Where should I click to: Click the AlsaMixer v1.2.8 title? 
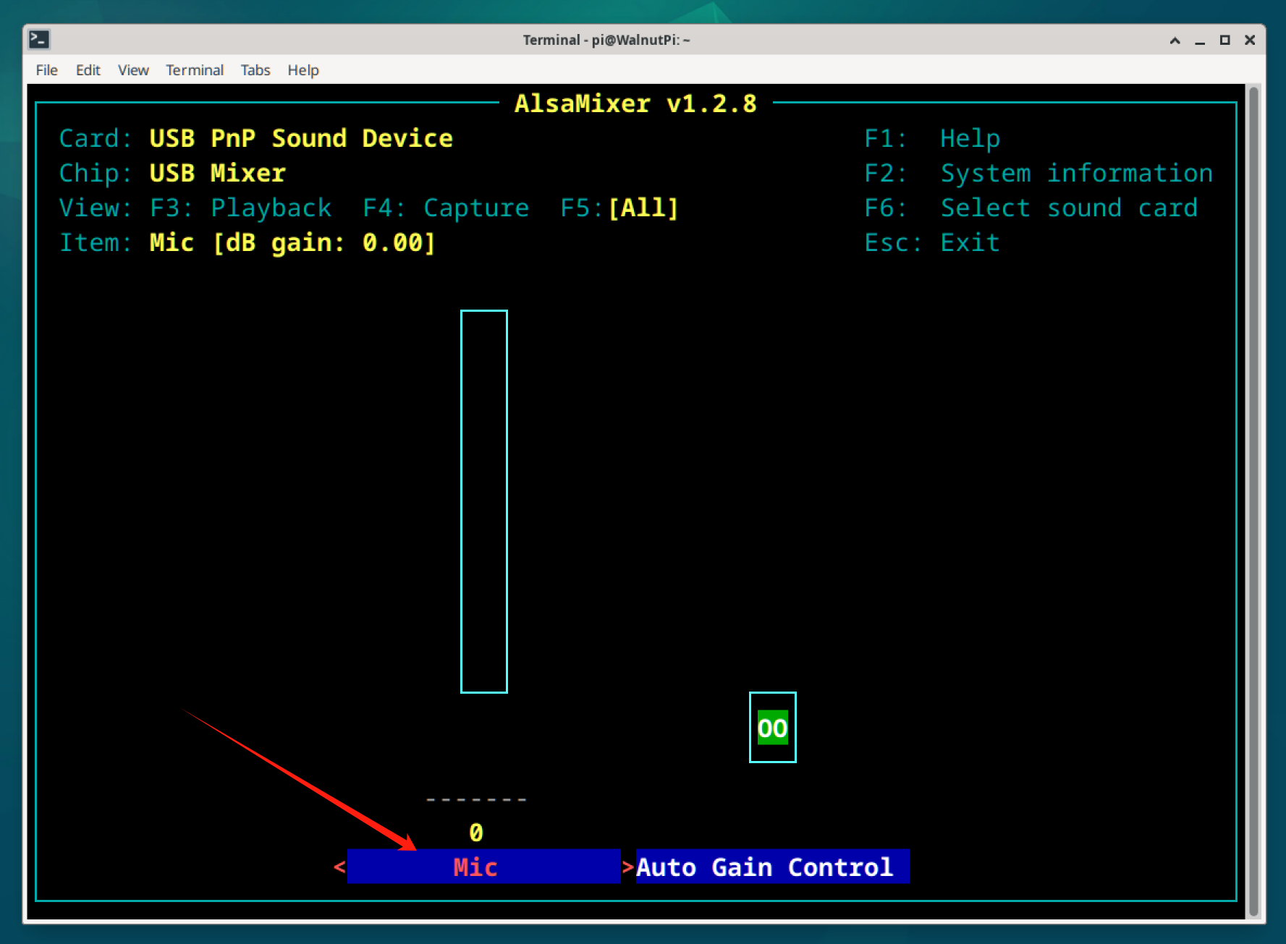[635, 104]
